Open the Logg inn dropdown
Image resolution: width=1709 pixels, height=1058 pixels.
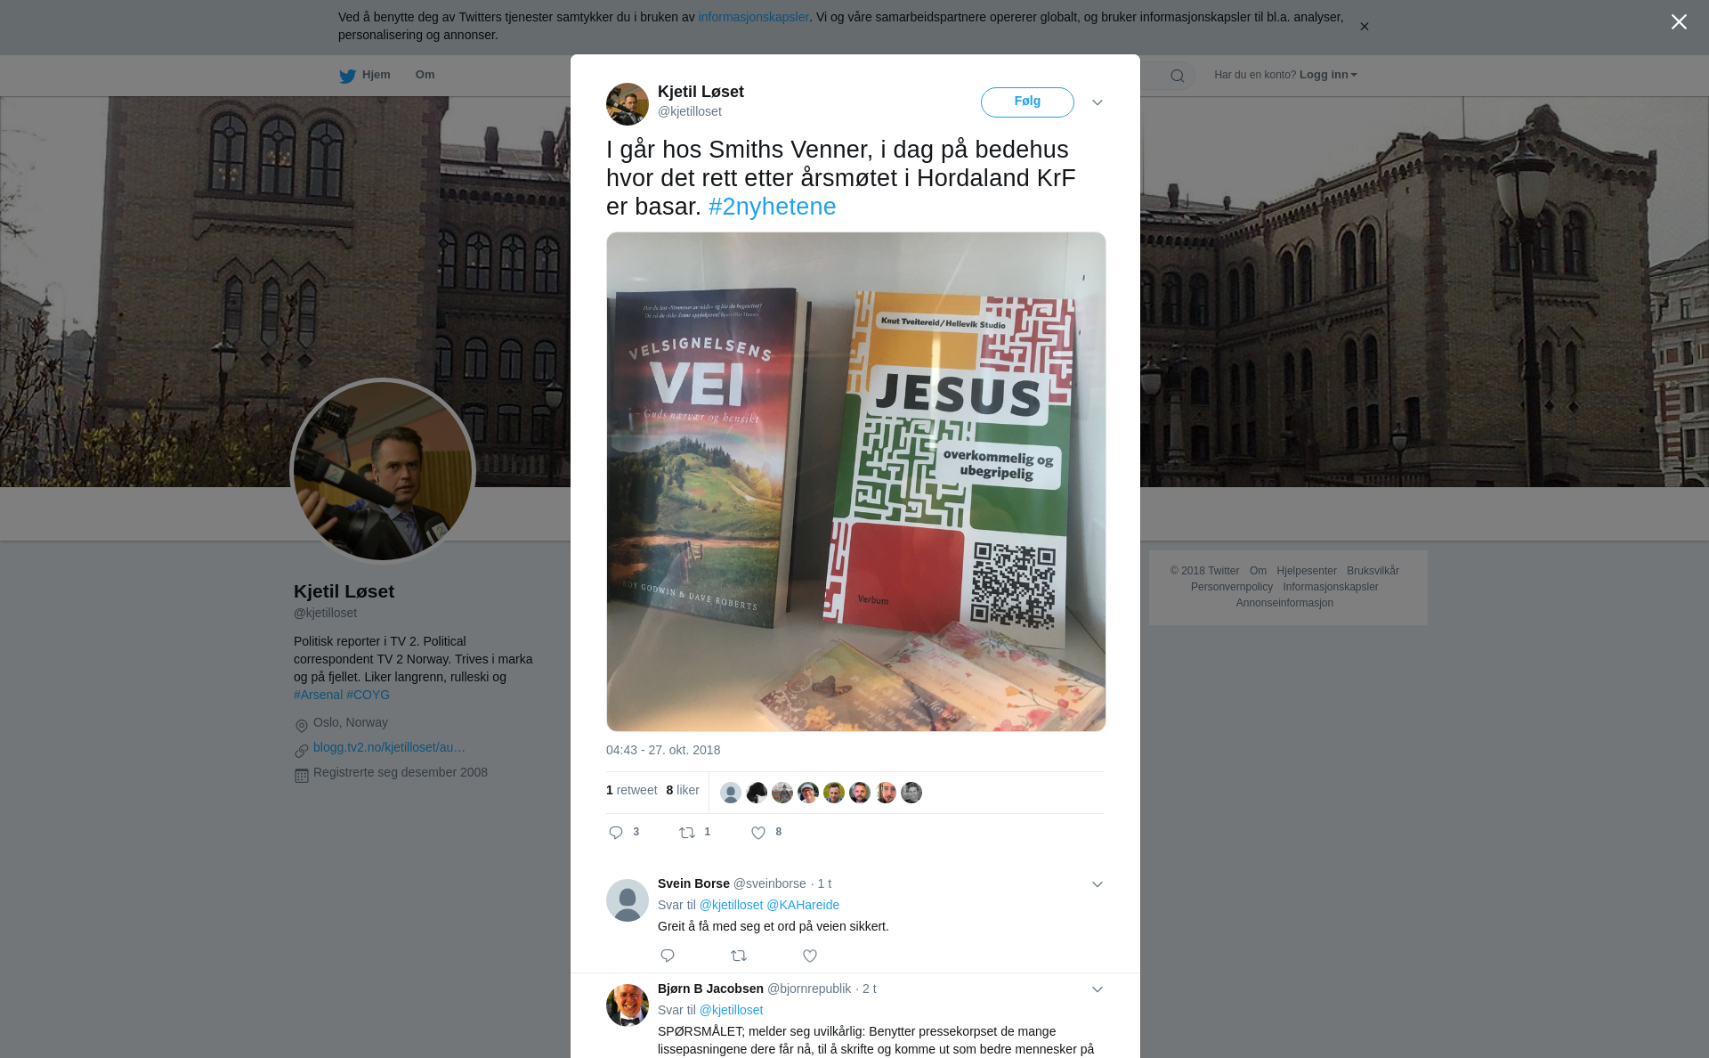click(x=1328, y=75)
